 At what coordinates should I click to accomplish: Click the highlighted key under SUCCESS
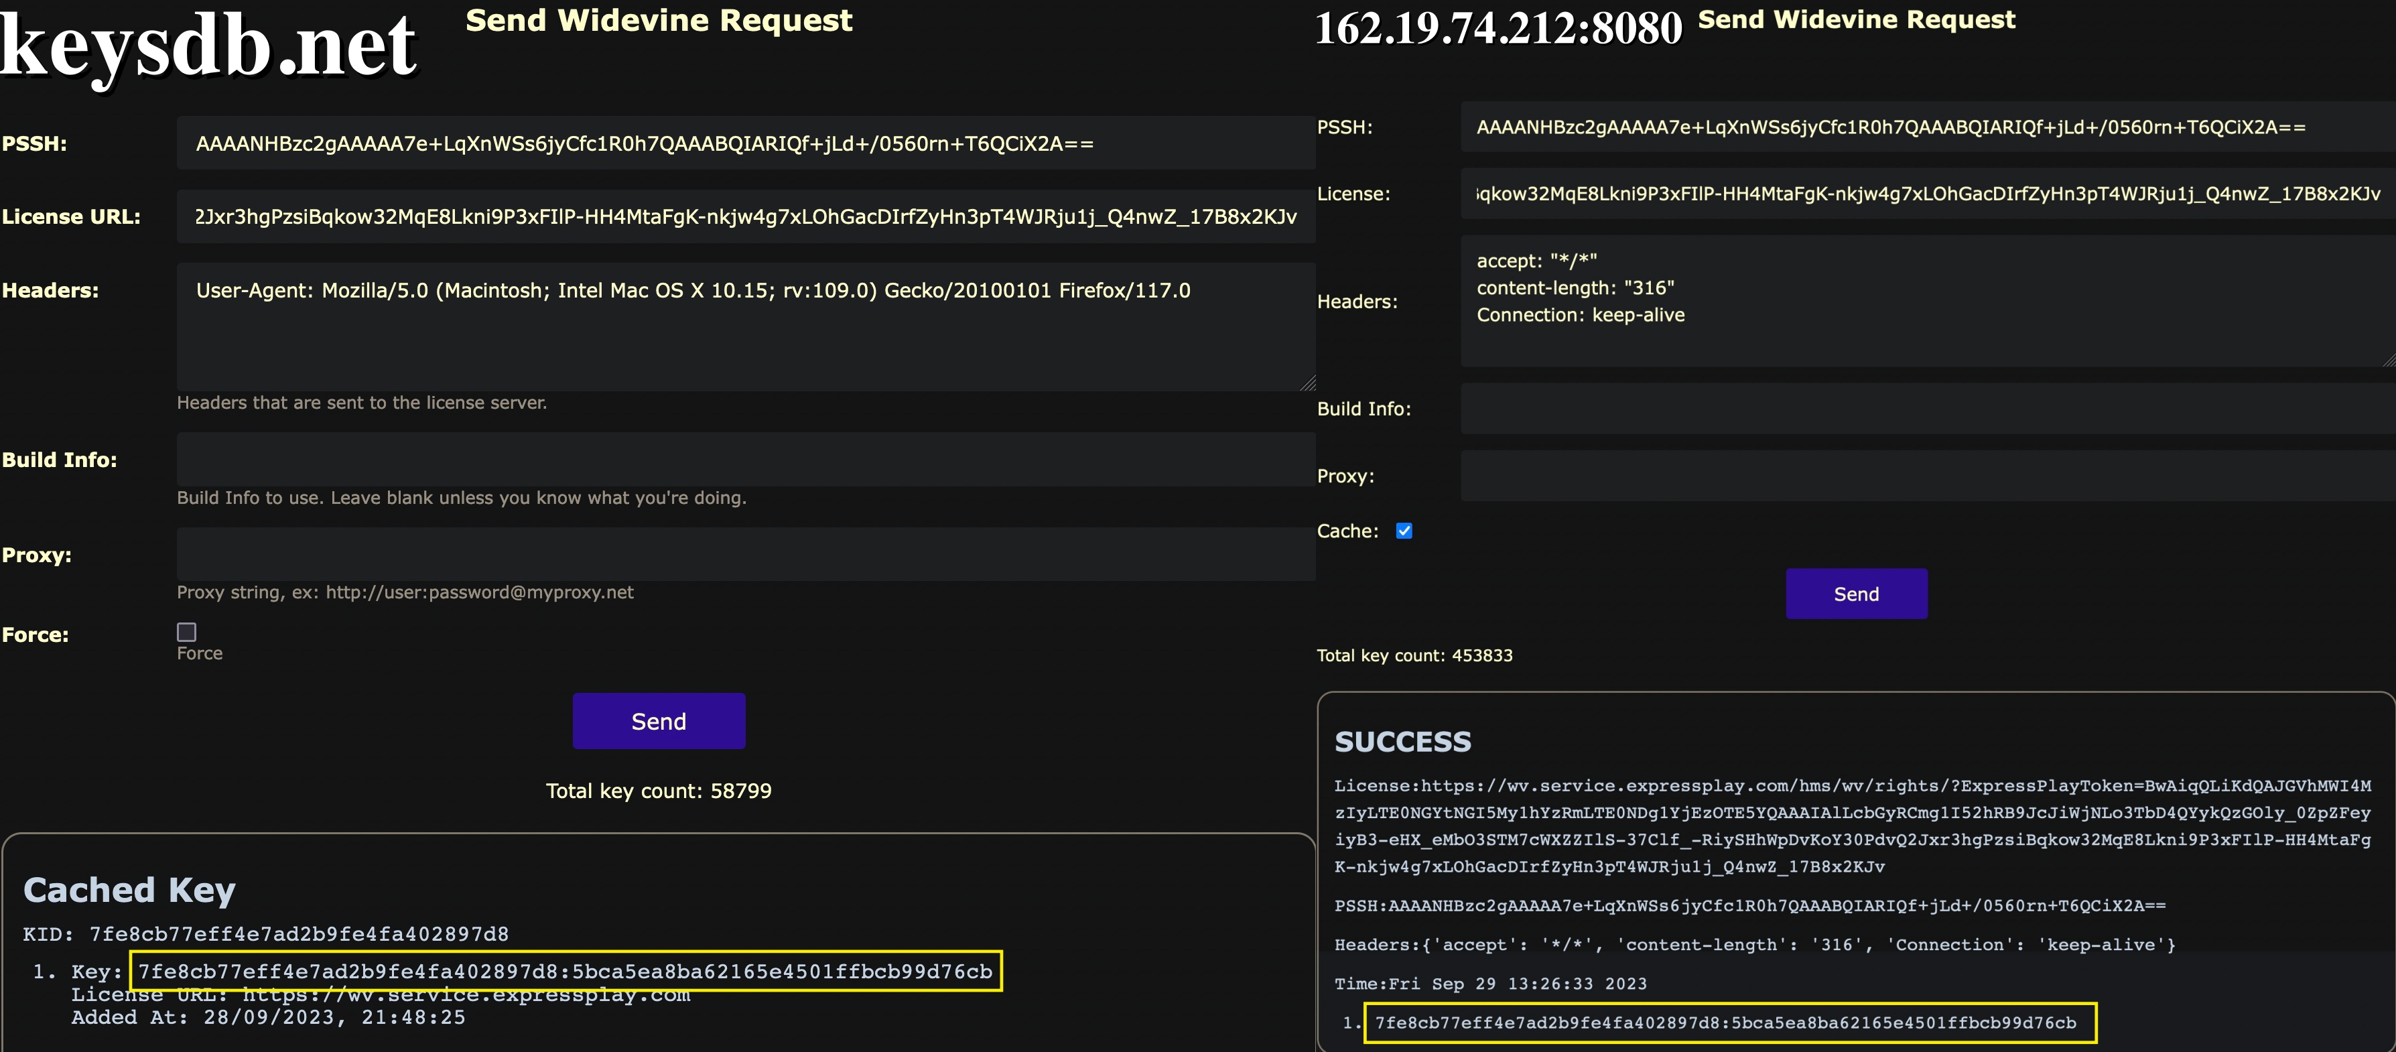coord(1725,1023)
